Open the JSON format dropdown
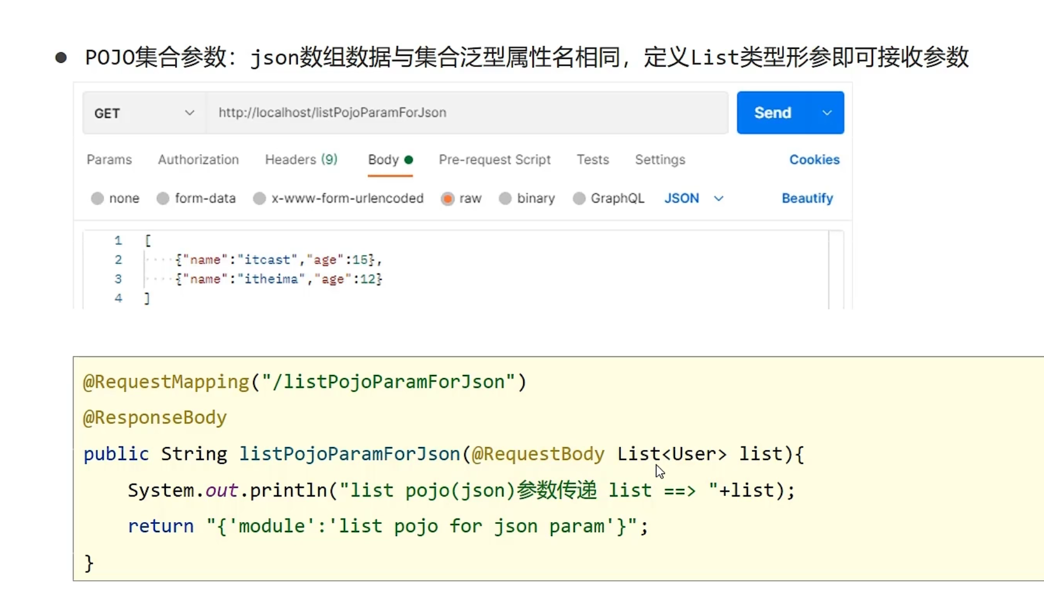This screenshot has height=589, width=1044. pyautogui.click(x=694, y=199)
